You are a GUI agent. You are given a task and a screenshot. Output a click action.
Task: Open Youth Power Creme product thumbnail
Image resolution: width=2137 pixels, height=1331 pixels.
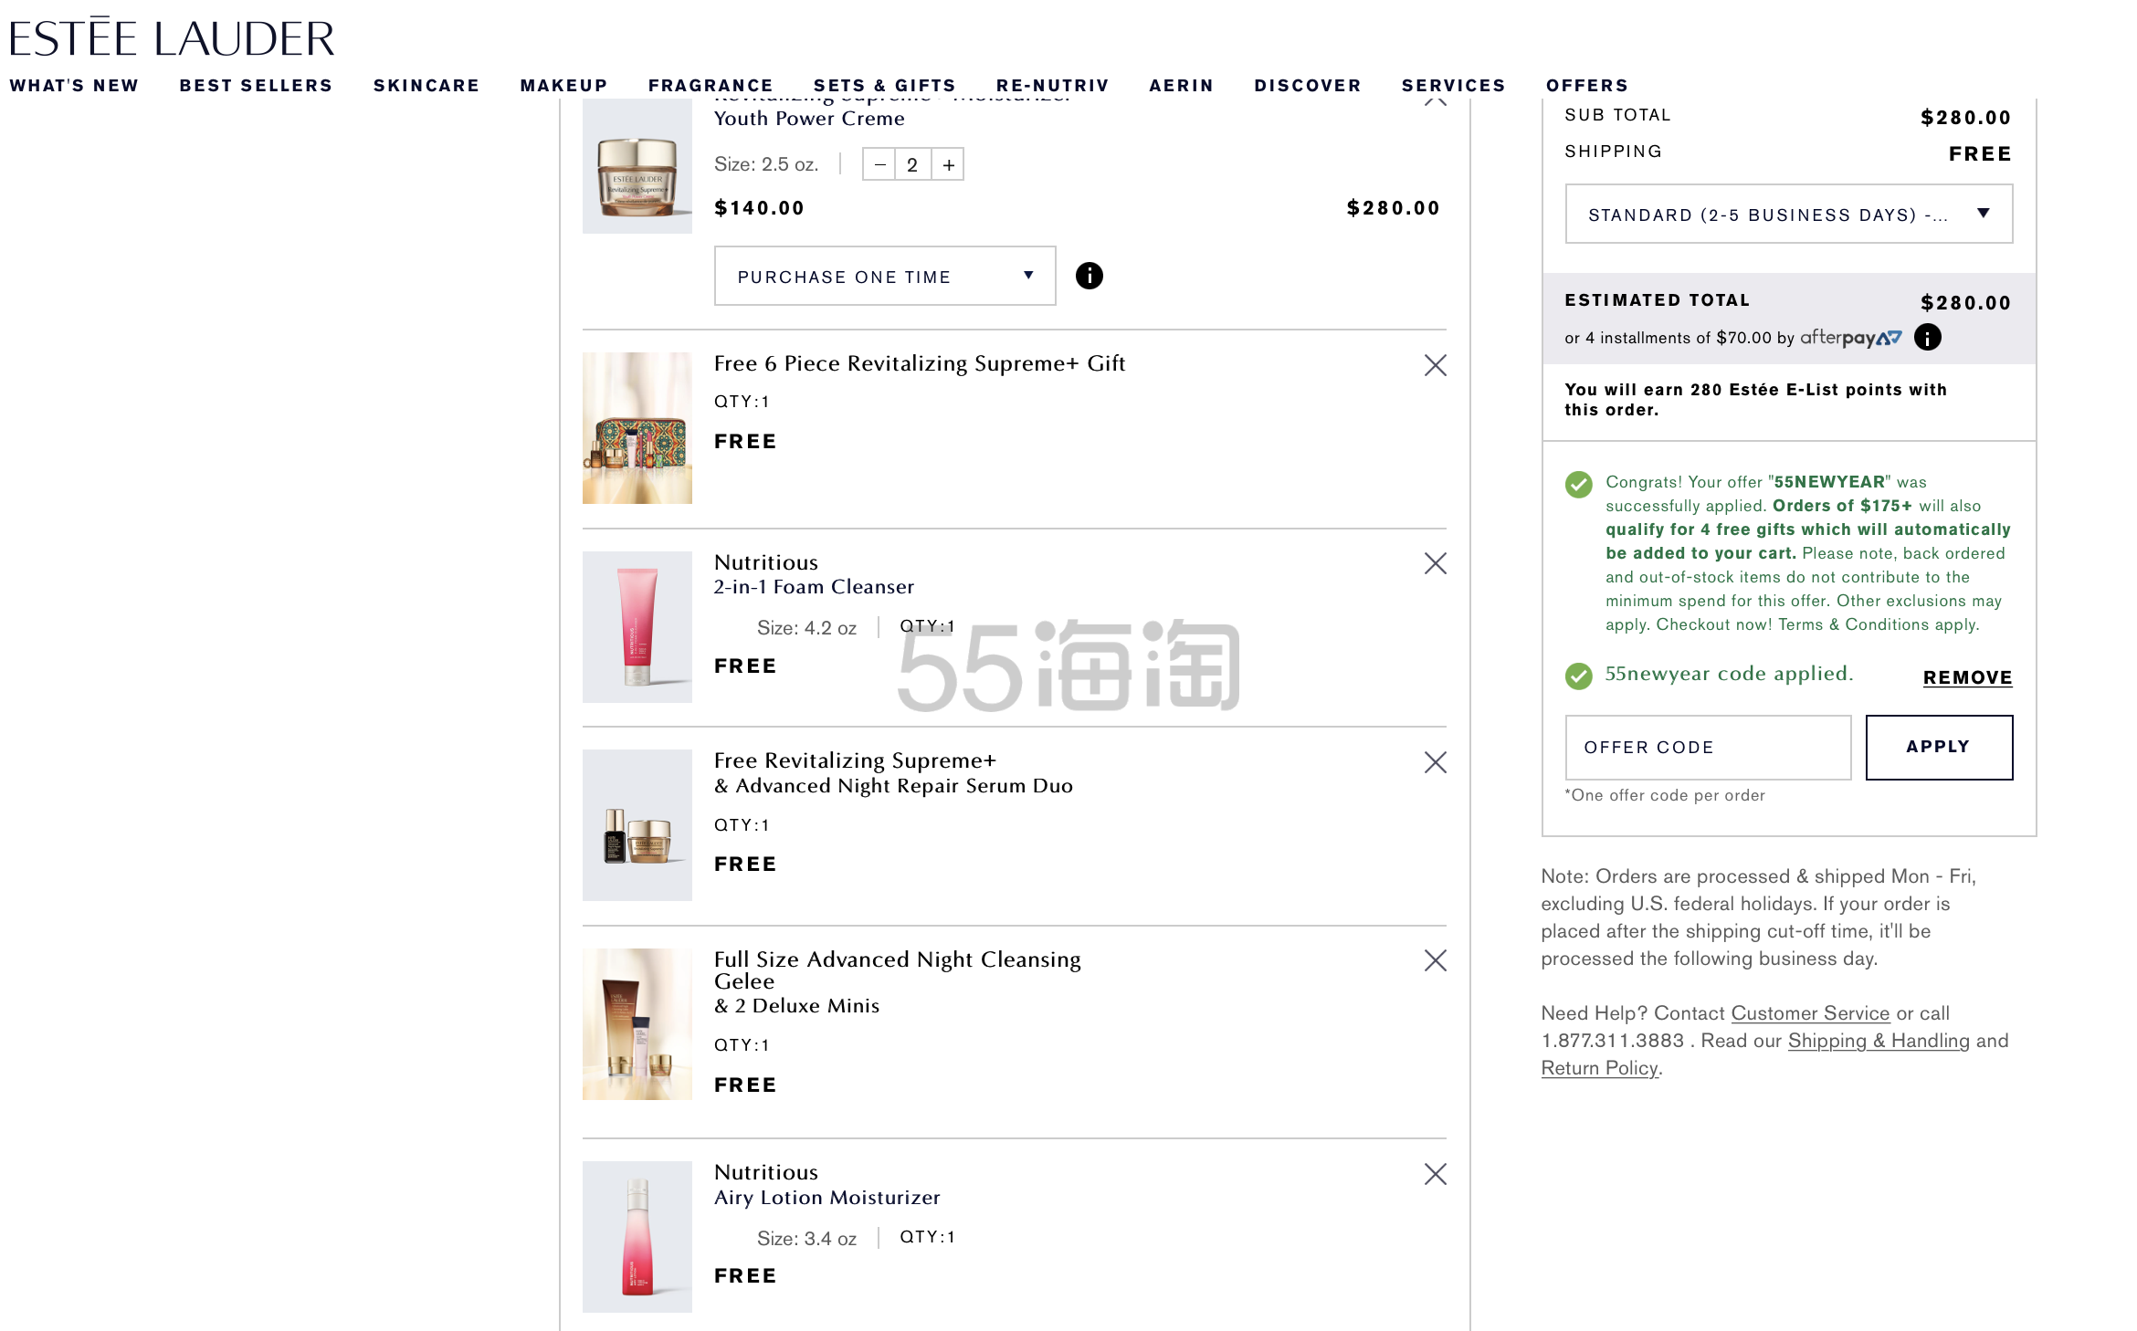coord(637,166)
